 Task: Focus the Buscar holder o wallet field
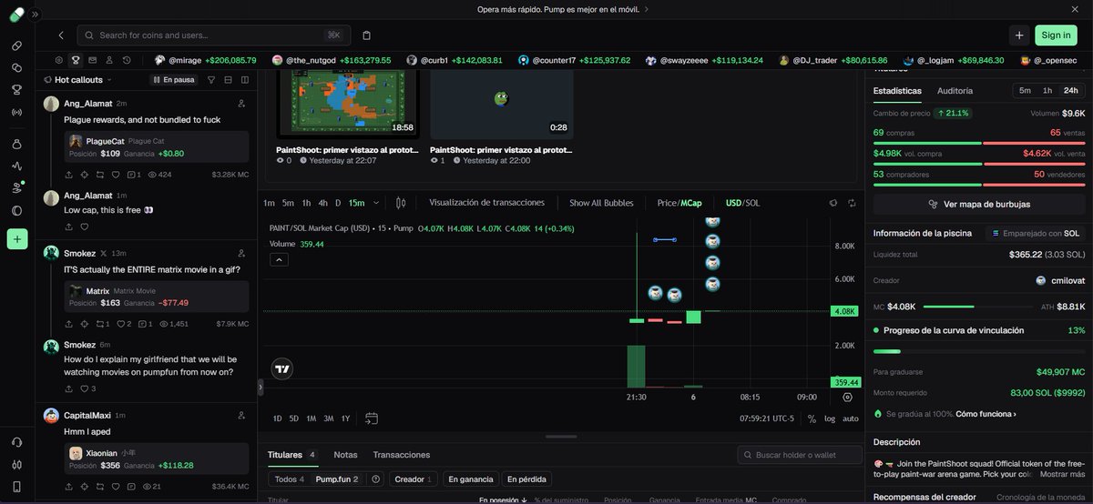click(x=800, y=455)
